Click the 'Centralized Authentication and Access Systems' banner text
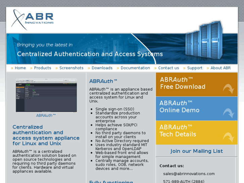This screenshot has width=244, height=183. coord(90,54)
